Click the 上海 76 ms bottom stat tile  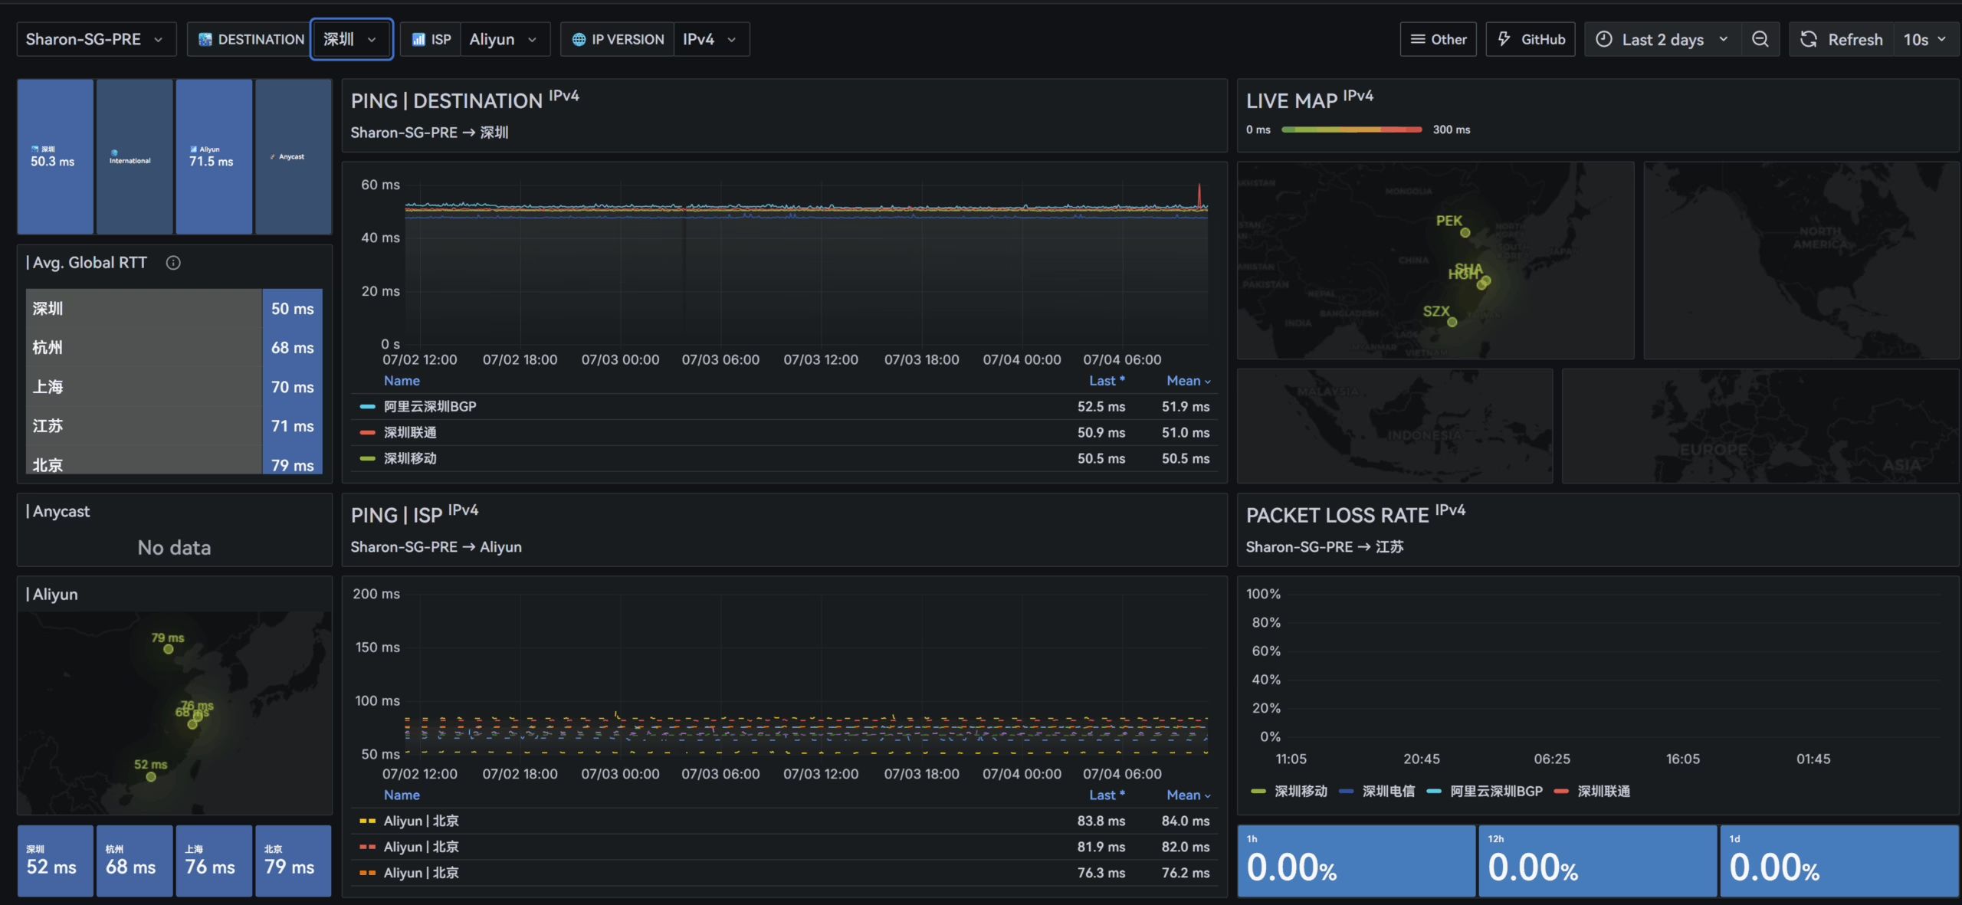214,861
